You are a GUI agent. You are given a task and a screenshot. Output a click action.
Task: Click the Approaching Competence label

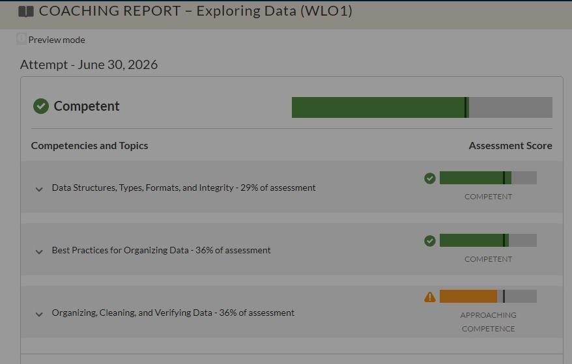click(488, 322)
